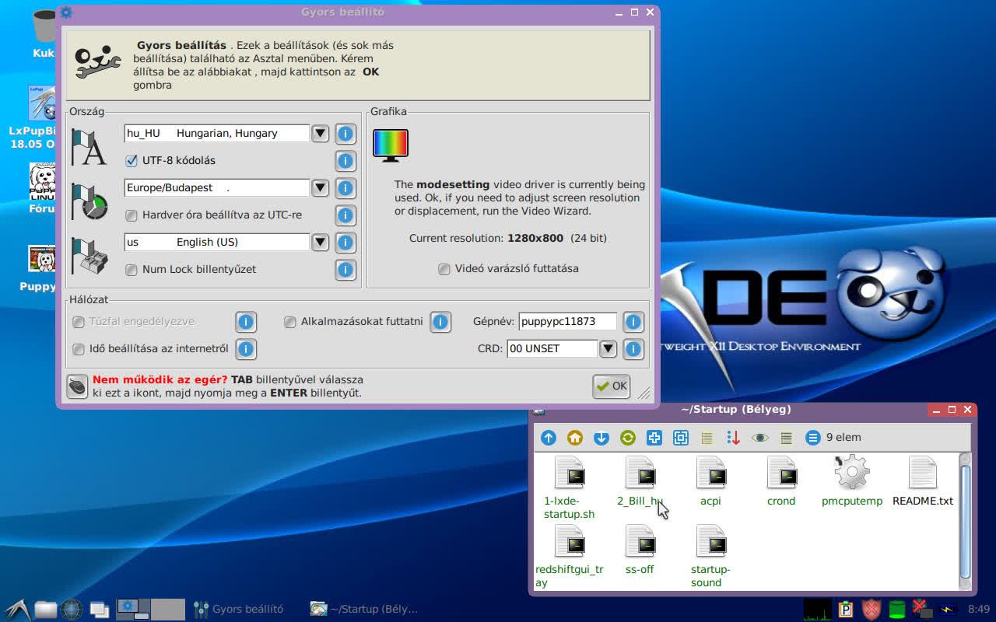Click the auto-size window icon in Startup toolbar
The image size is (996, 622).
pyautogui.click(x=681, y=438)
